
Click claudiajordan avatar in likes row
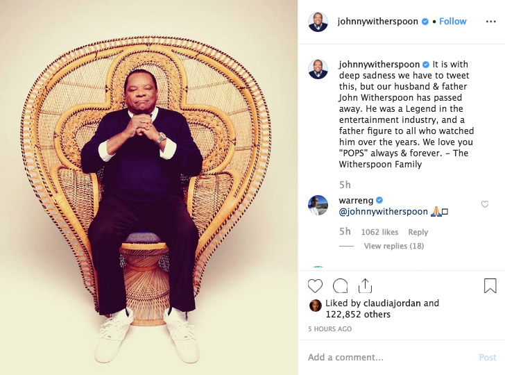pos(316,306)
